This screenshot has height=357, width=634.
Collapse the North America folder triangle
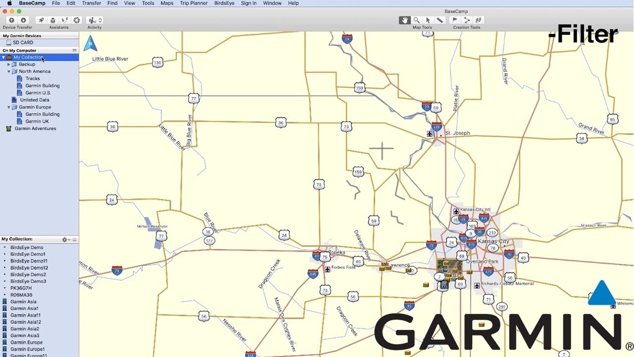(x=8, y=71)
